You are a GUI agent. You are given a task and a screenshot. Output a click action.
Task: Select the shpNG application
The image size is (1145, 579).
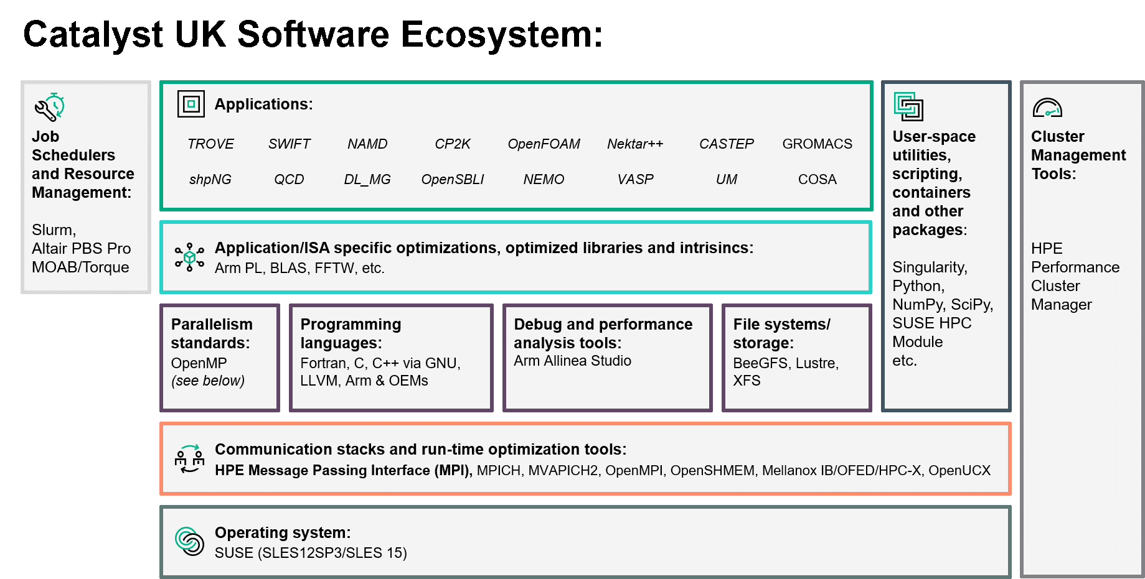click(210, 179)
